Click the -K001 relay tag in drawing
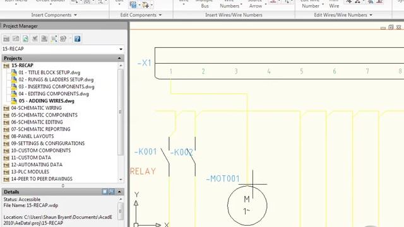404x227 pixels. click(x=146, y=151)
